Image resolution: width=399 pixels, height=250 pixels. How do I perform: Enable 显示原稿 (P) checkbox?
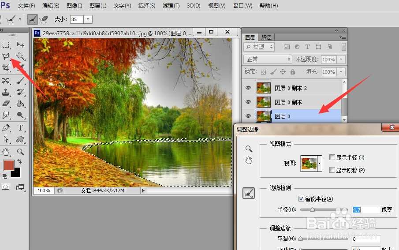click(x=332, y=170)
